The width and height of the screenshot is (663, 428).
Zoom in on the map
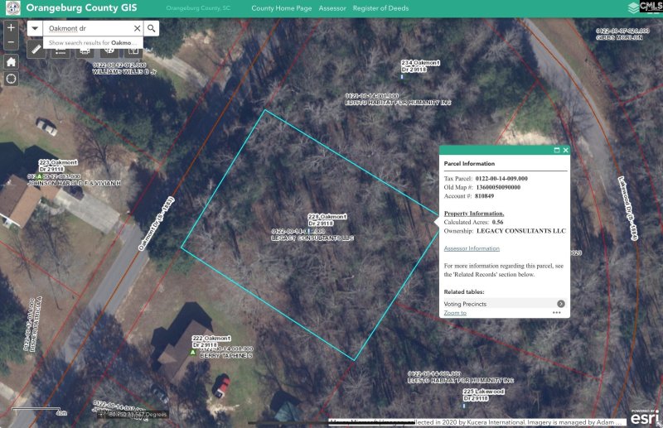pyautogui.click(x=12, y=27)
